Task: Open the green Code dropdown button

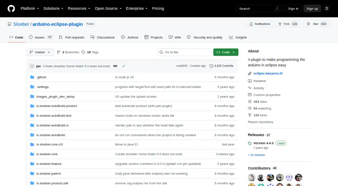Action: [226, 52]
